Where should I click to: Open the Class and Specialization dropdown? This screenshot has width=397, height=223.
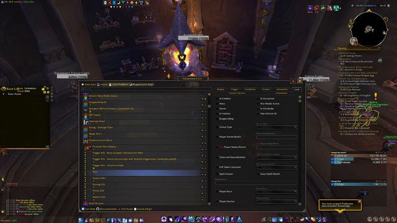[277, 157]
